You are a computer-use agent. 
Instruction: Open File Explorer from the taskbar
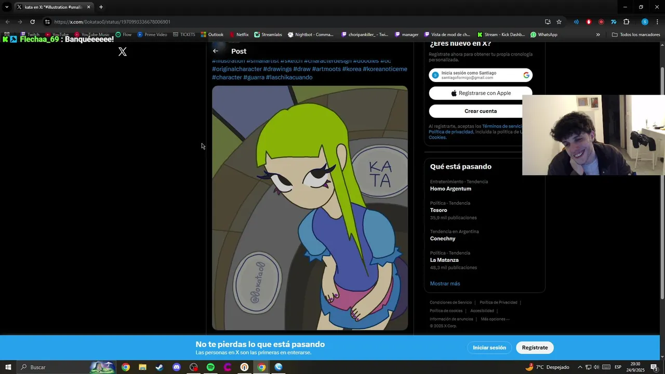(142, 367)
